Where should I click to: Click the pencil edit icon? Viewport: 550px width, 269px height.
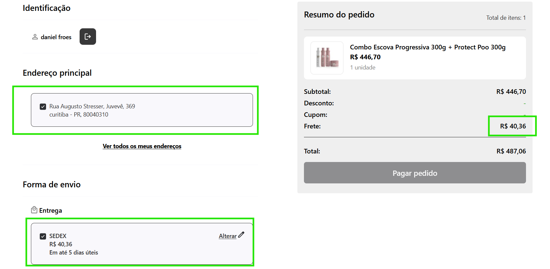241,235
